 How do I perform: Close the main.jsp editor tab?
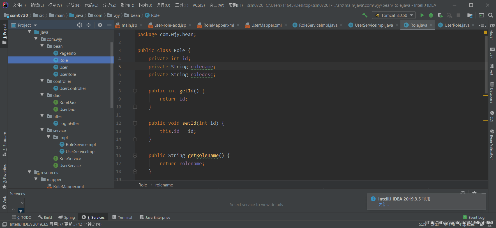tap(141, 25)
